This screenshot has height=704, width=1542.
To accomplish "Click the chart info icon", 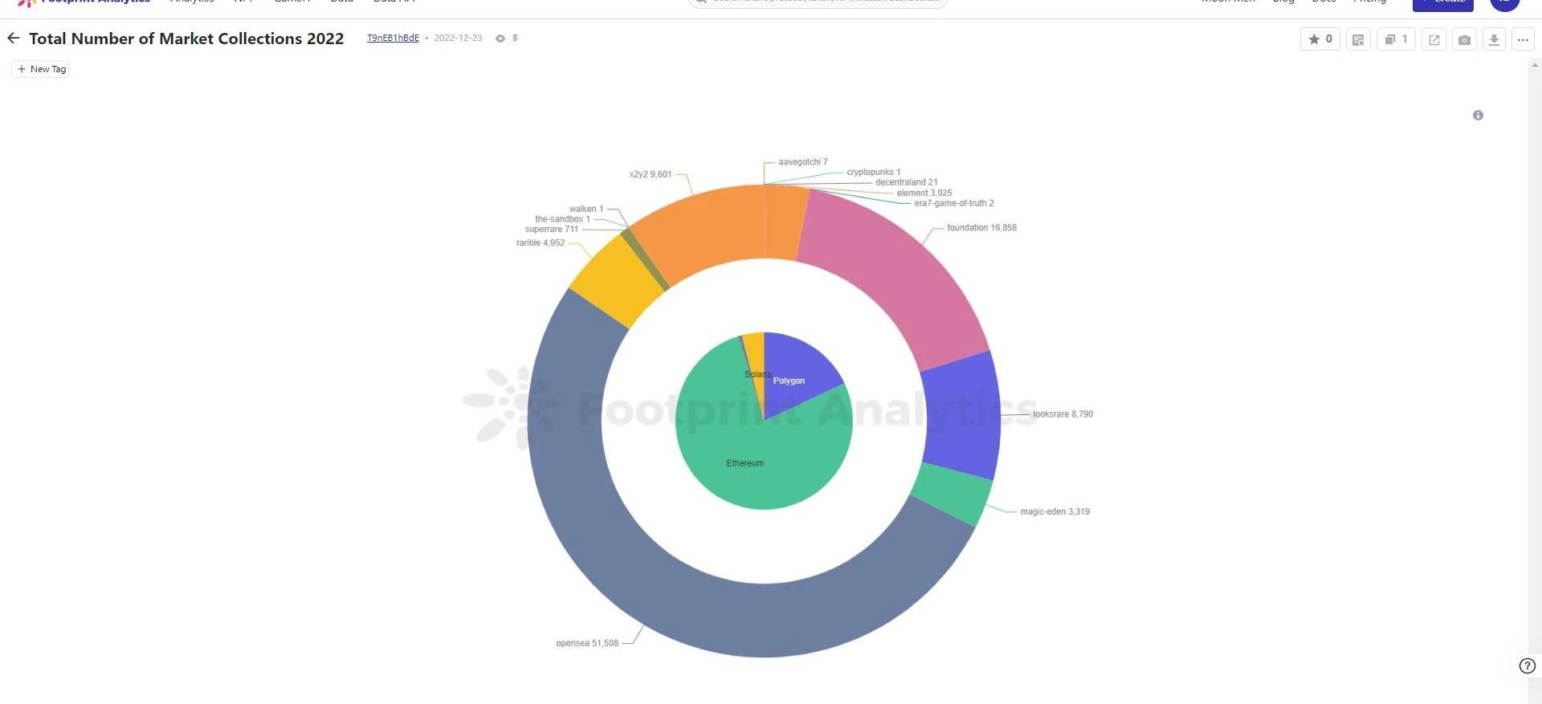I will [x=1478, y=116].
